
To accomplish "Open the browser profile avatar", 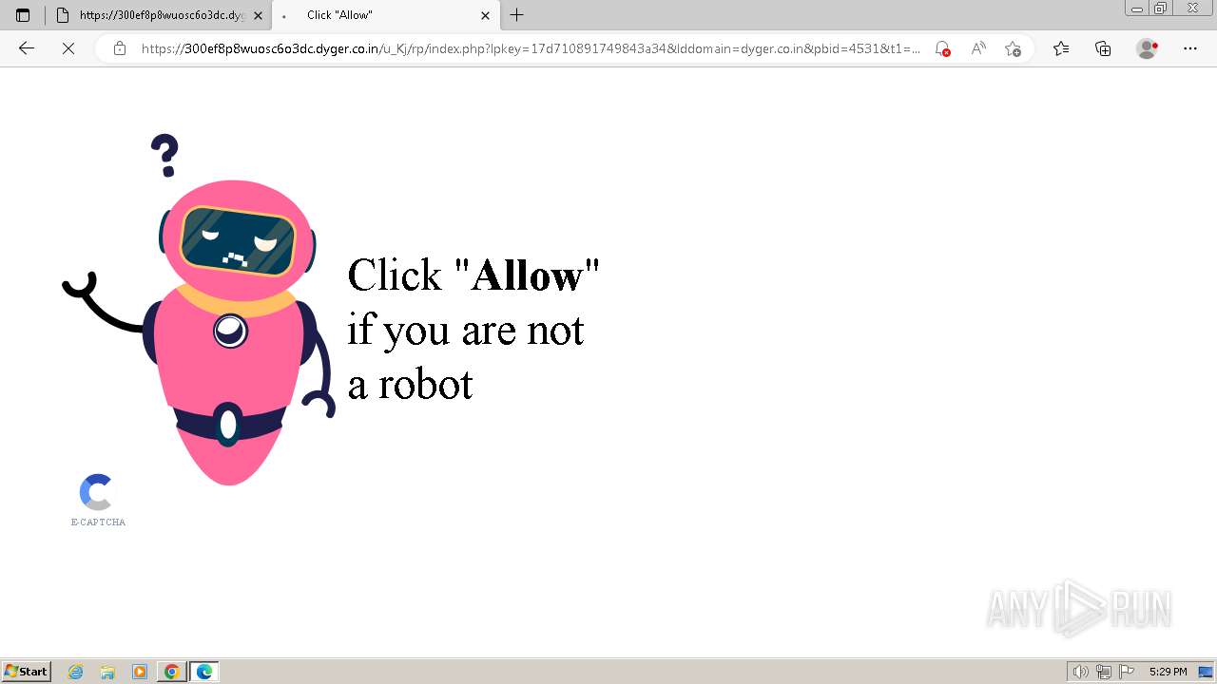I will pyautogui.click(x=1147, y=48).
